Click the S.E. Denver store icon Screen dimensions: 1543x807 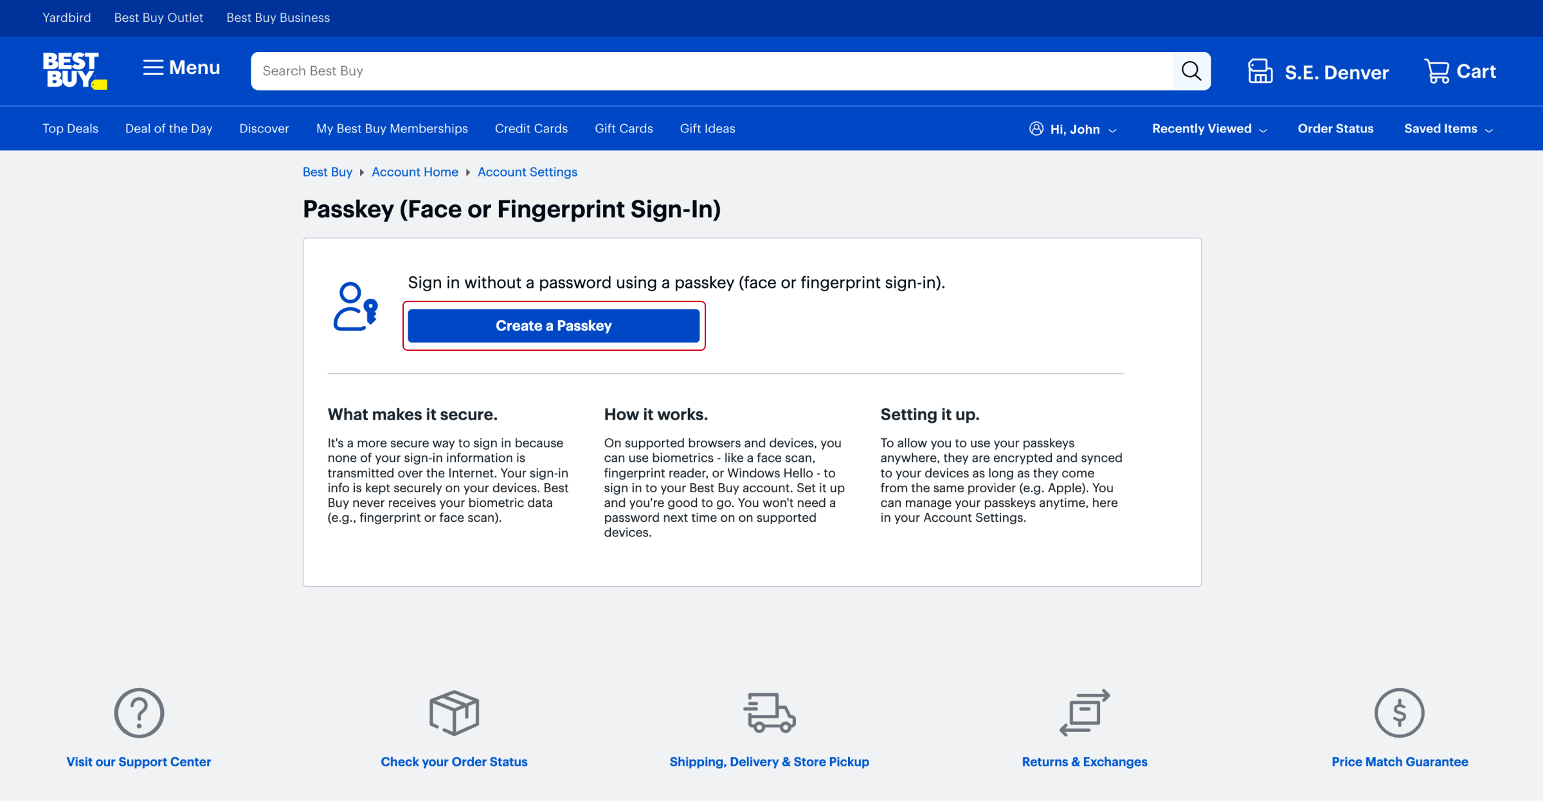point(1259,71)
